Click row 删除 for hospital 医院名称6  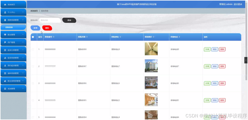222,83
